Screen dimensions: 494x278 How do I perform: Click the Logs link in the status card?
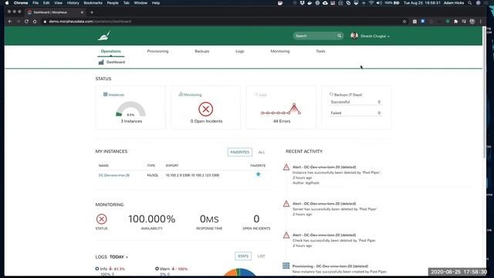262,95
